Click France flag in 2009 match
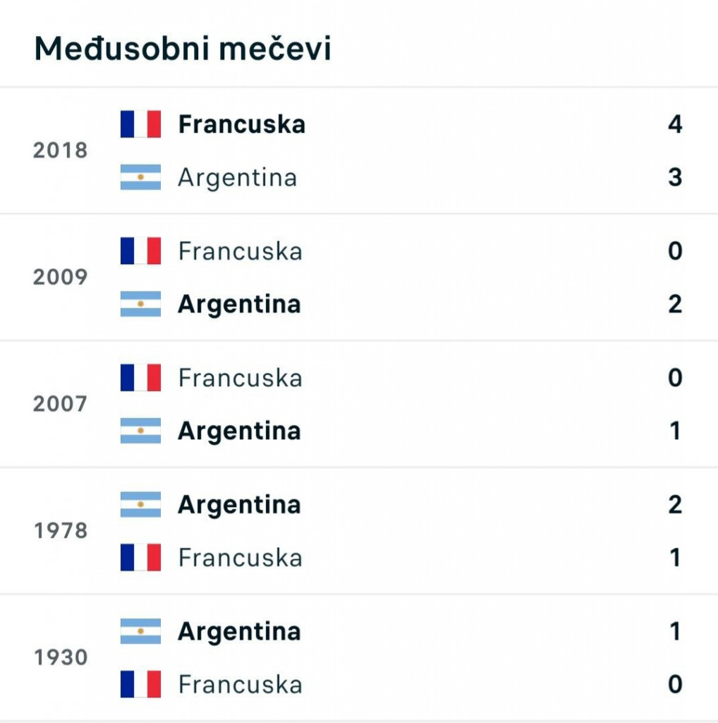718x723 pixels. [x=140, y=251]
